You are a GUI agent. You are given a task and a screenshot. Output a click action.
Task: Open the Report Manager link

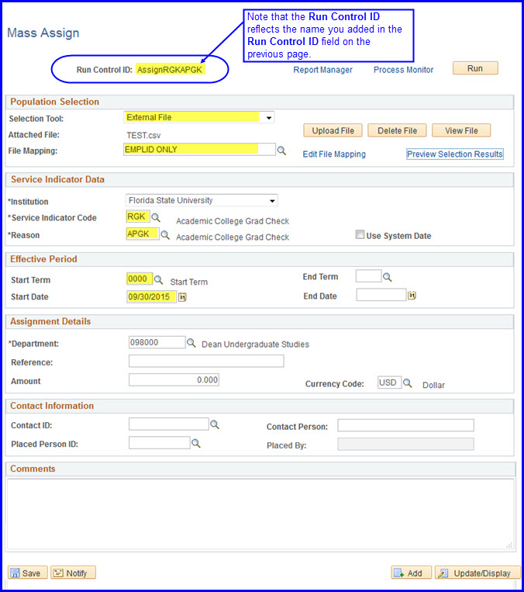point(322,70)
